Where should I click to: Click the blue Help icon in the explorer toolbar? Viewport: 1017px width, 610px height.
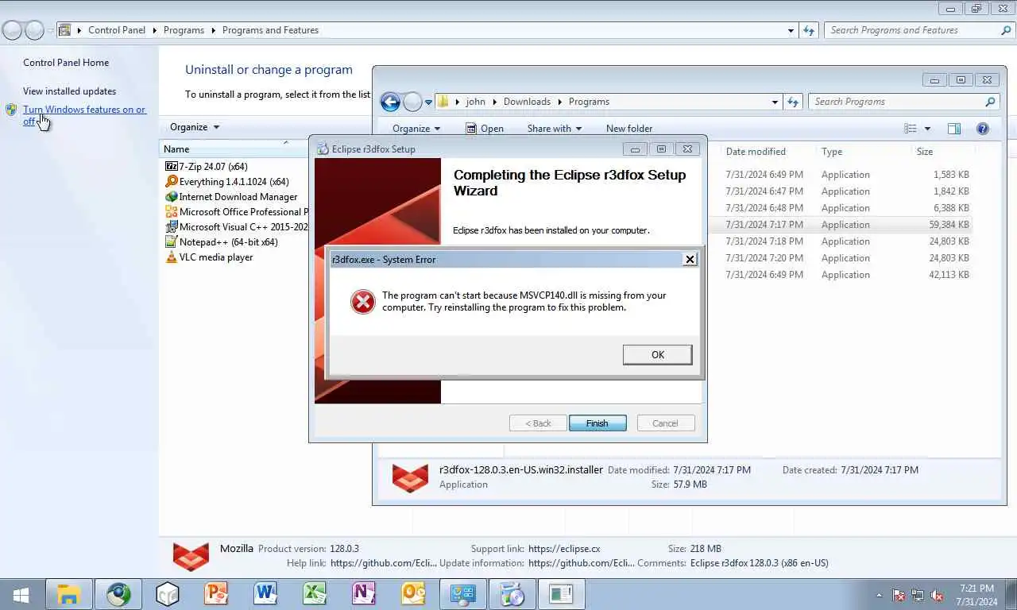(x=983, y=129)
